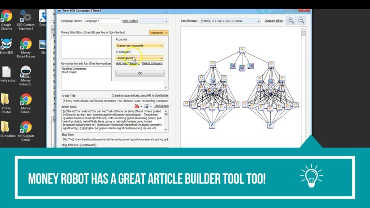Open image icon dropdown arrow
370x208 pixels.
(151, 107)
